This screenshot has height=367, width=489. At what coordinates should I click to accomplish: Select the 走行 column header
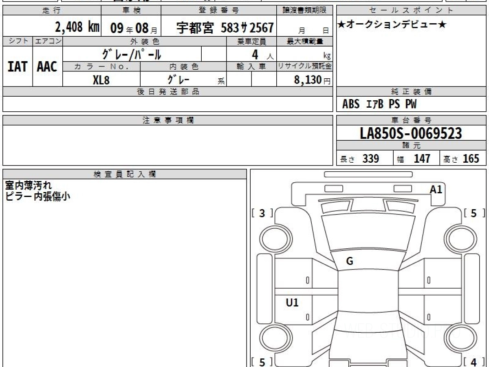52,11
